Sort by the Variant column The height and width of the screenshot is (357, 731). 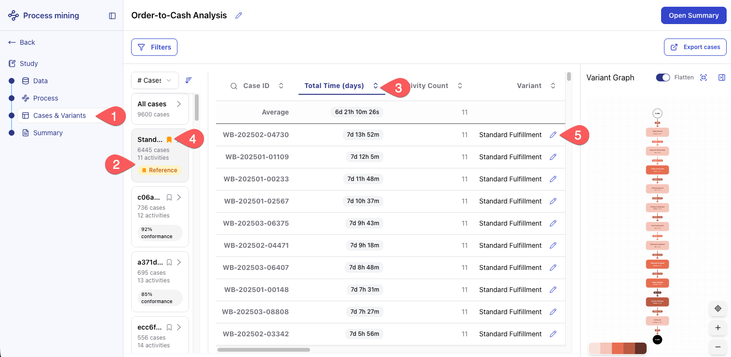[553, 86]
